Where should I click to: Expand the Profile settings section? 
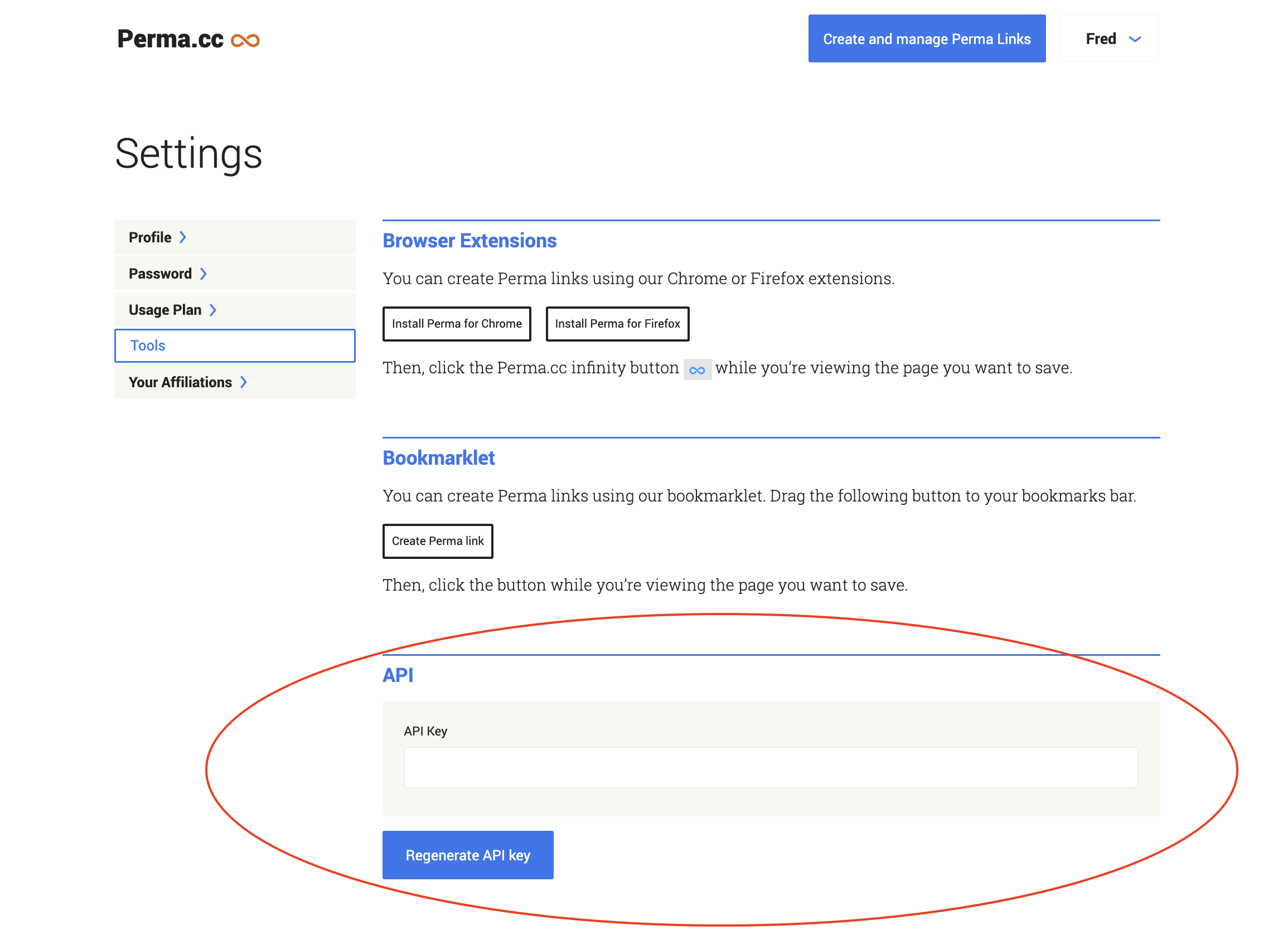157,237
